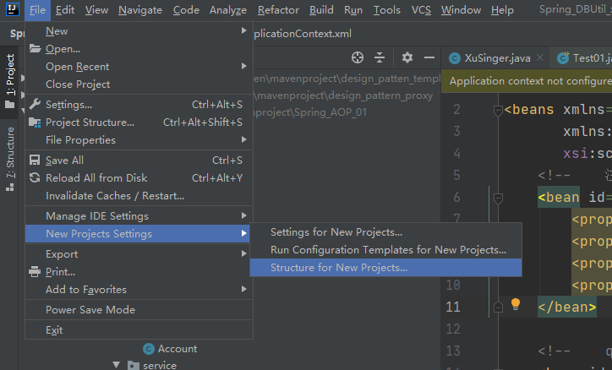Screen dimensions: 612x370
Task: Click the XuSinger.java class file icon
Action: pos(454,58)
